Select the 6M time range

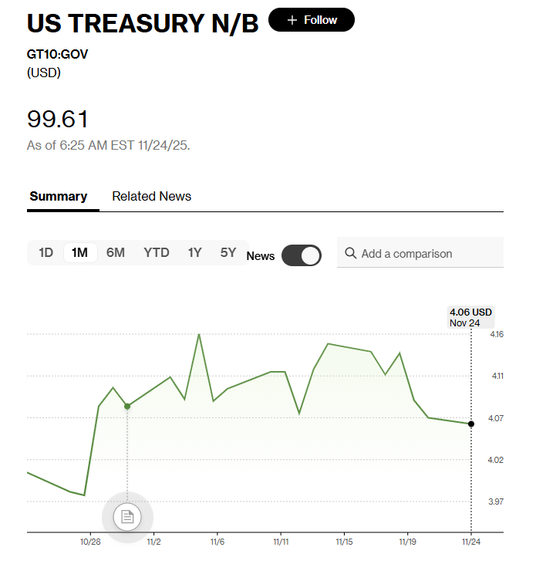pyautogui.click(x=116, y=252)
